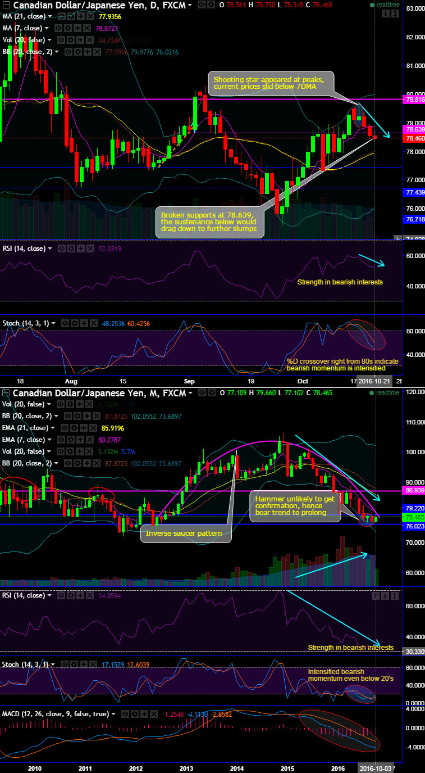
Task: Open settings for MA (21, close)
Action: [71, 16]
